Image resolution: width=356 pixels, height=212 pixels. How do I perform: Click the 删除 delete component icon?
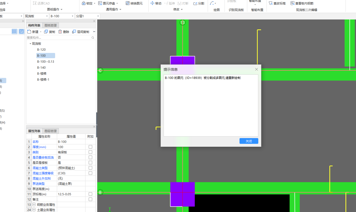coord(60,32)
